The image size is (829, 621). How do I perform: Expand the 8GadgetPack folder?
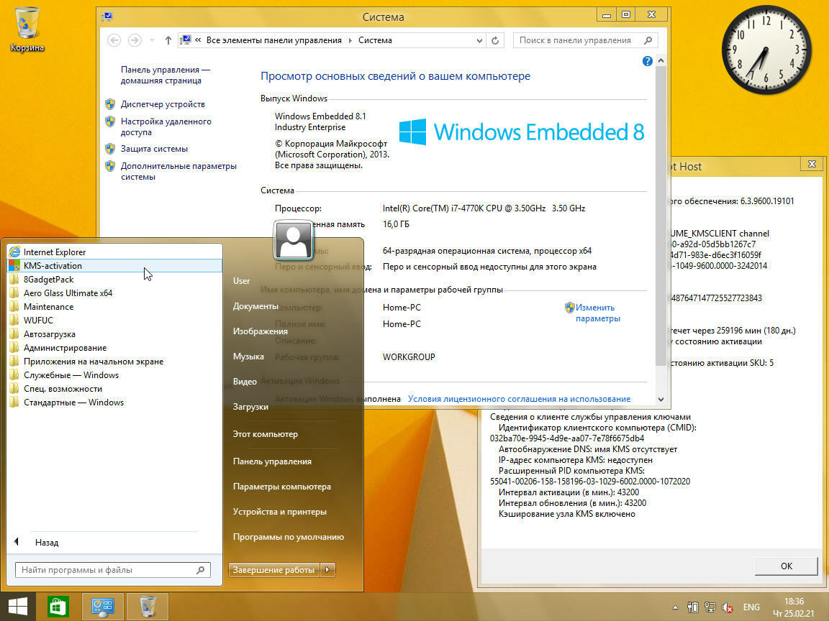(x=48, y=280)
